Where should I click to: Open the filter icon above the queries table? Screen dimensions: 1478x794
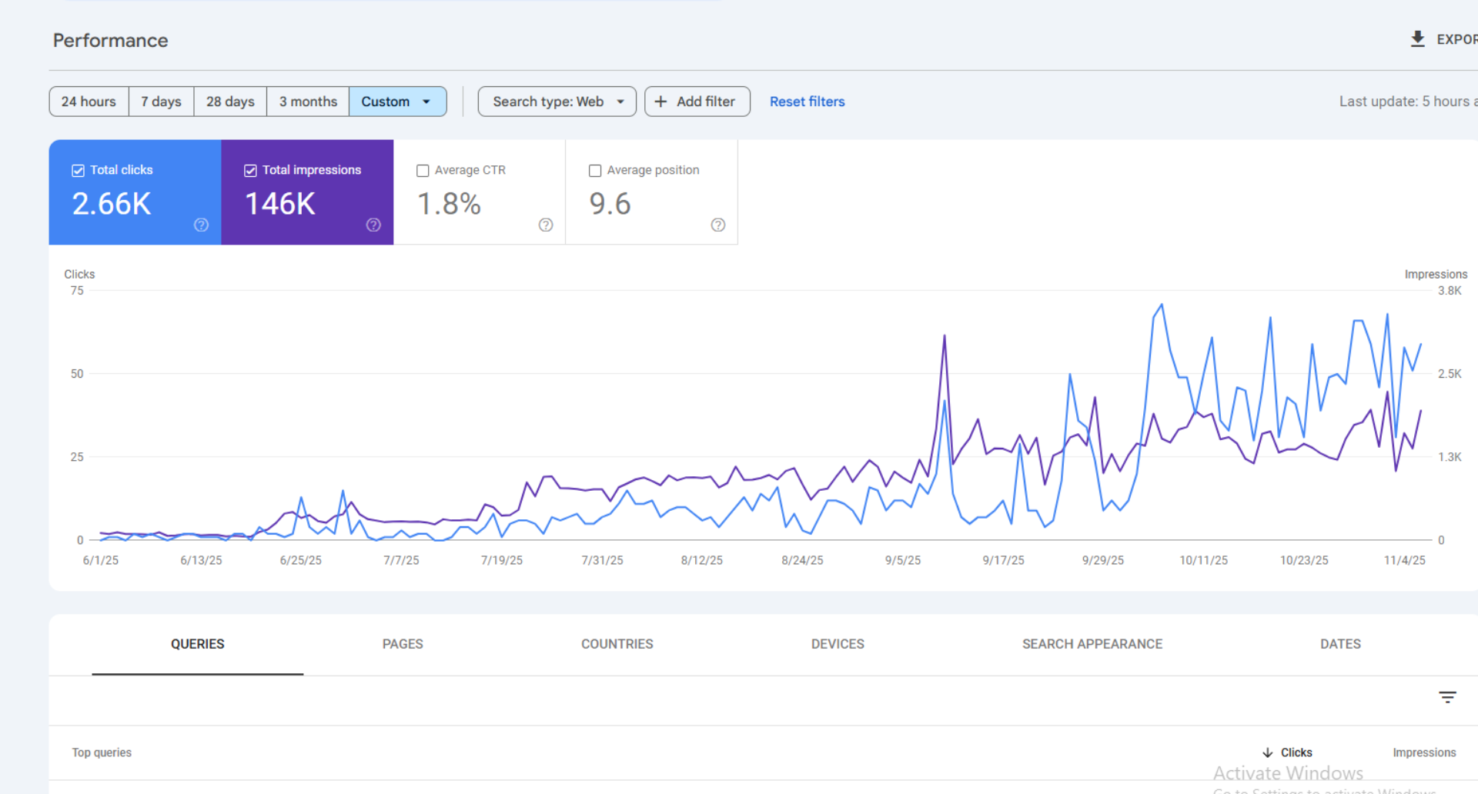coord(1447,697)
